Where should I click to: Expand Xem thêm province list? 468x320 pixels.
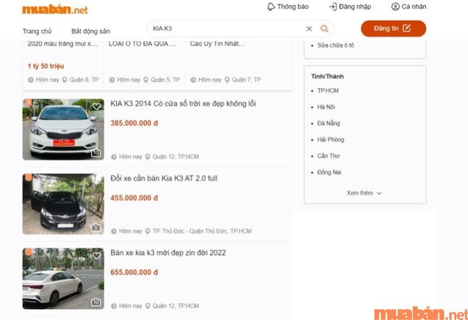pos(364,193)
